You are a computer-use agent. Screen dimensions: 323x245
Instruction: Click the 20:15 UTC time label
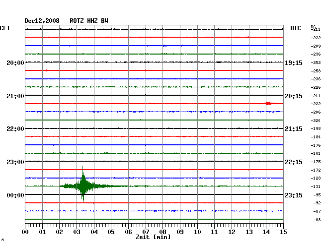(294, 96)
